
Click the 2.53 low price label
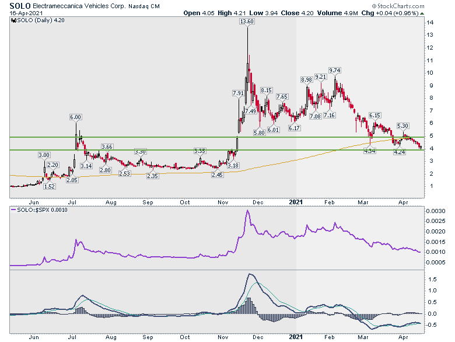click(x=124, y=173)
